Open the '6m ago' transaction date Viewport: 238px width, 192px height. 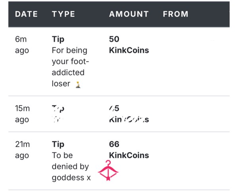22,45
